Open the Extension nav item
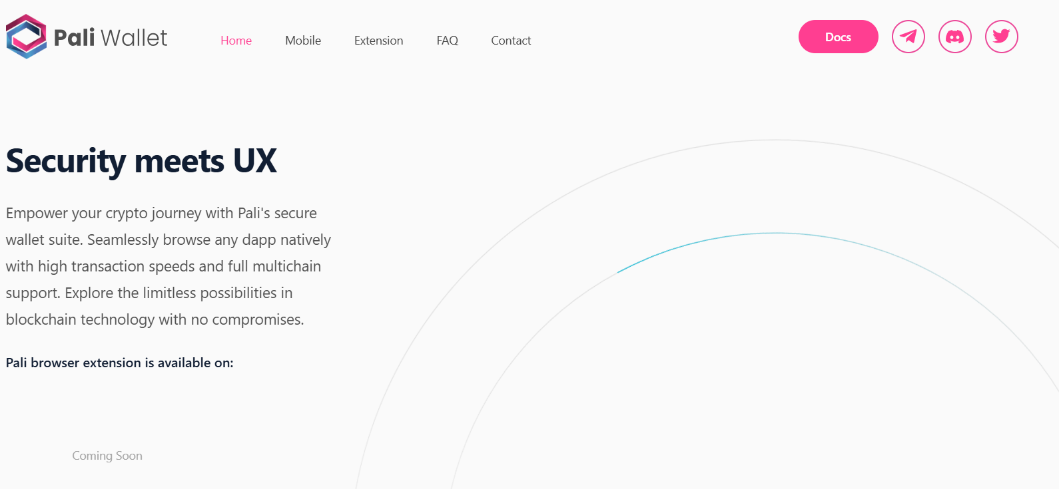1059x489 pixels. (x=378, y=41)
